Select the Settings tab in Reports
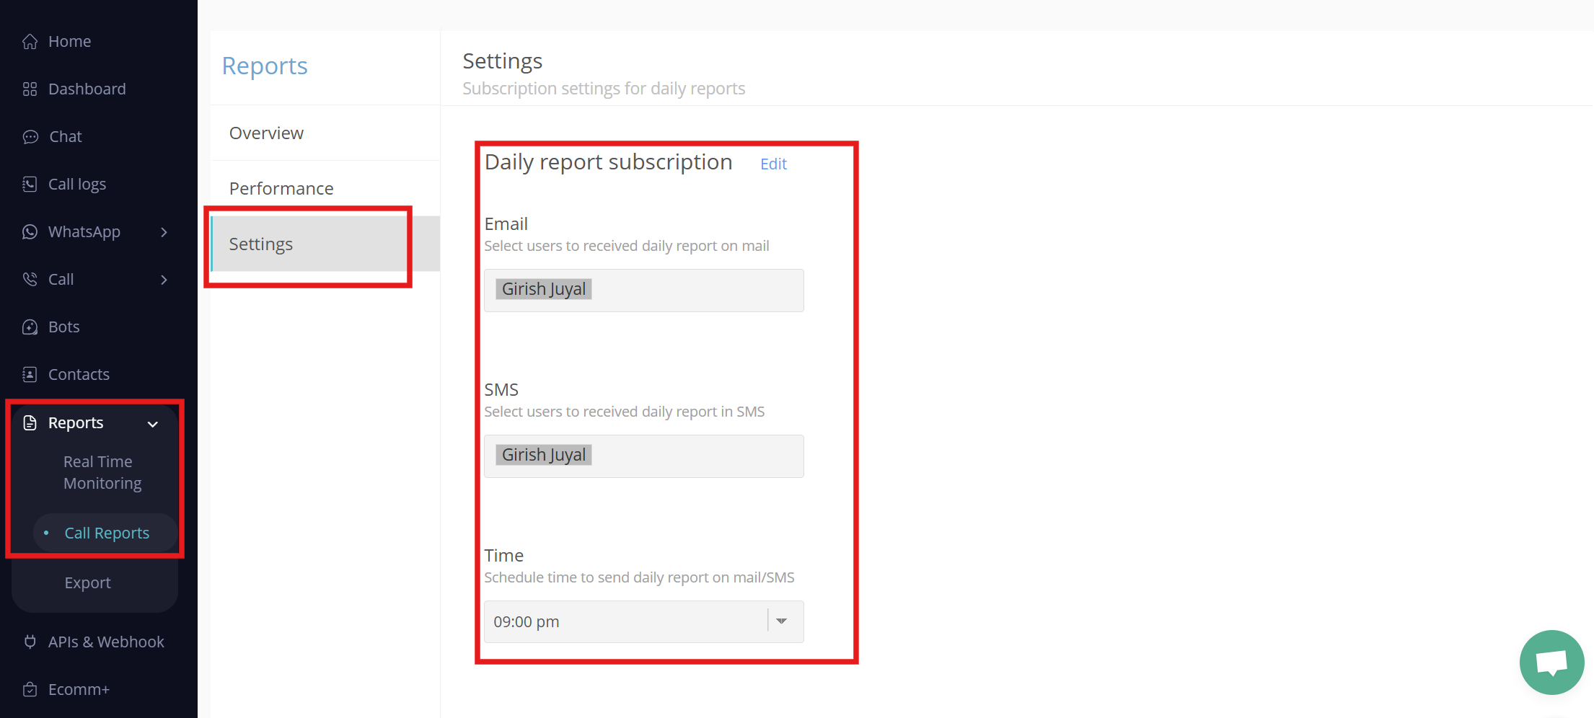 260,244
